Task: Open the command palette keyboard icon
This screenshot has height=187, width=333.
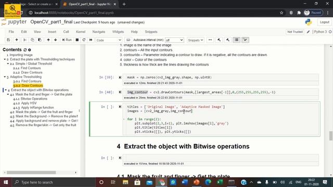Action: point(128,40)
